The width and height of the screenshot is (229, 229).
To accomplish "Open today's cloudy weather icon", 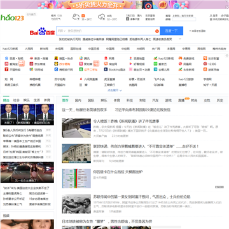I will (76, 17).
